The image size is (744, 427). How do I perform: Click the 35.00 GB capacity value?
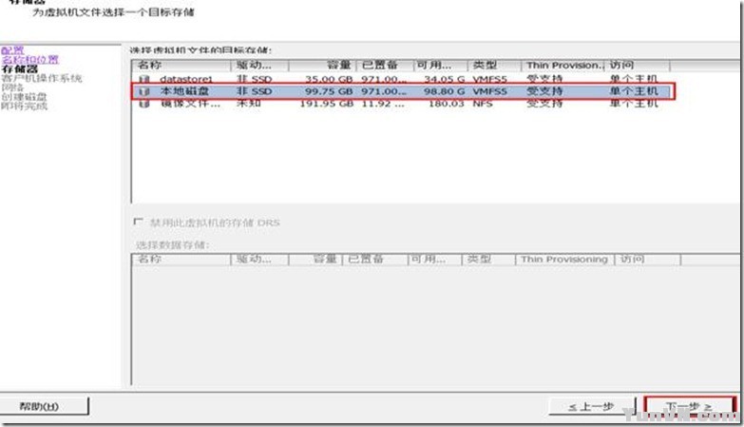point(329,79)
